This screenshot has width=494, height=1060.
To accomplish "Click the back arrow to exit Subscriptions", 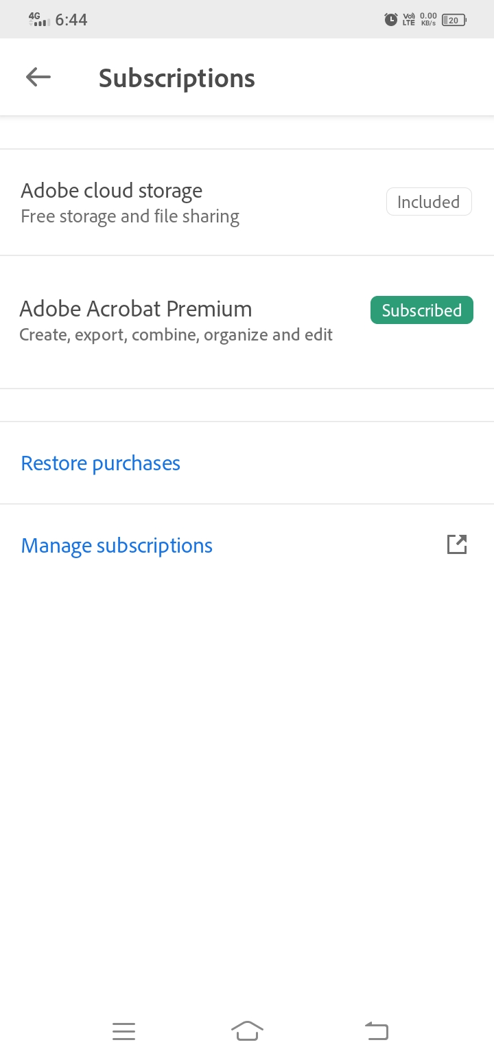I will (38, 76).
